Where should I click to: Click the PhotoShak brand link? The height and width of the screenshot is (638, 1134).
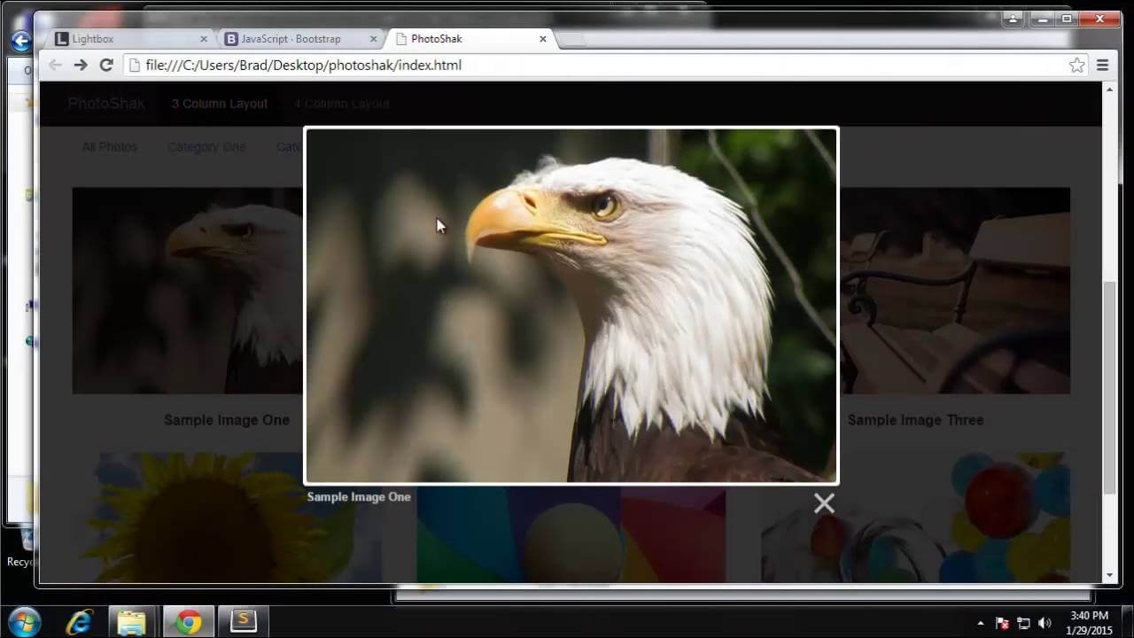tap(106, 104)
